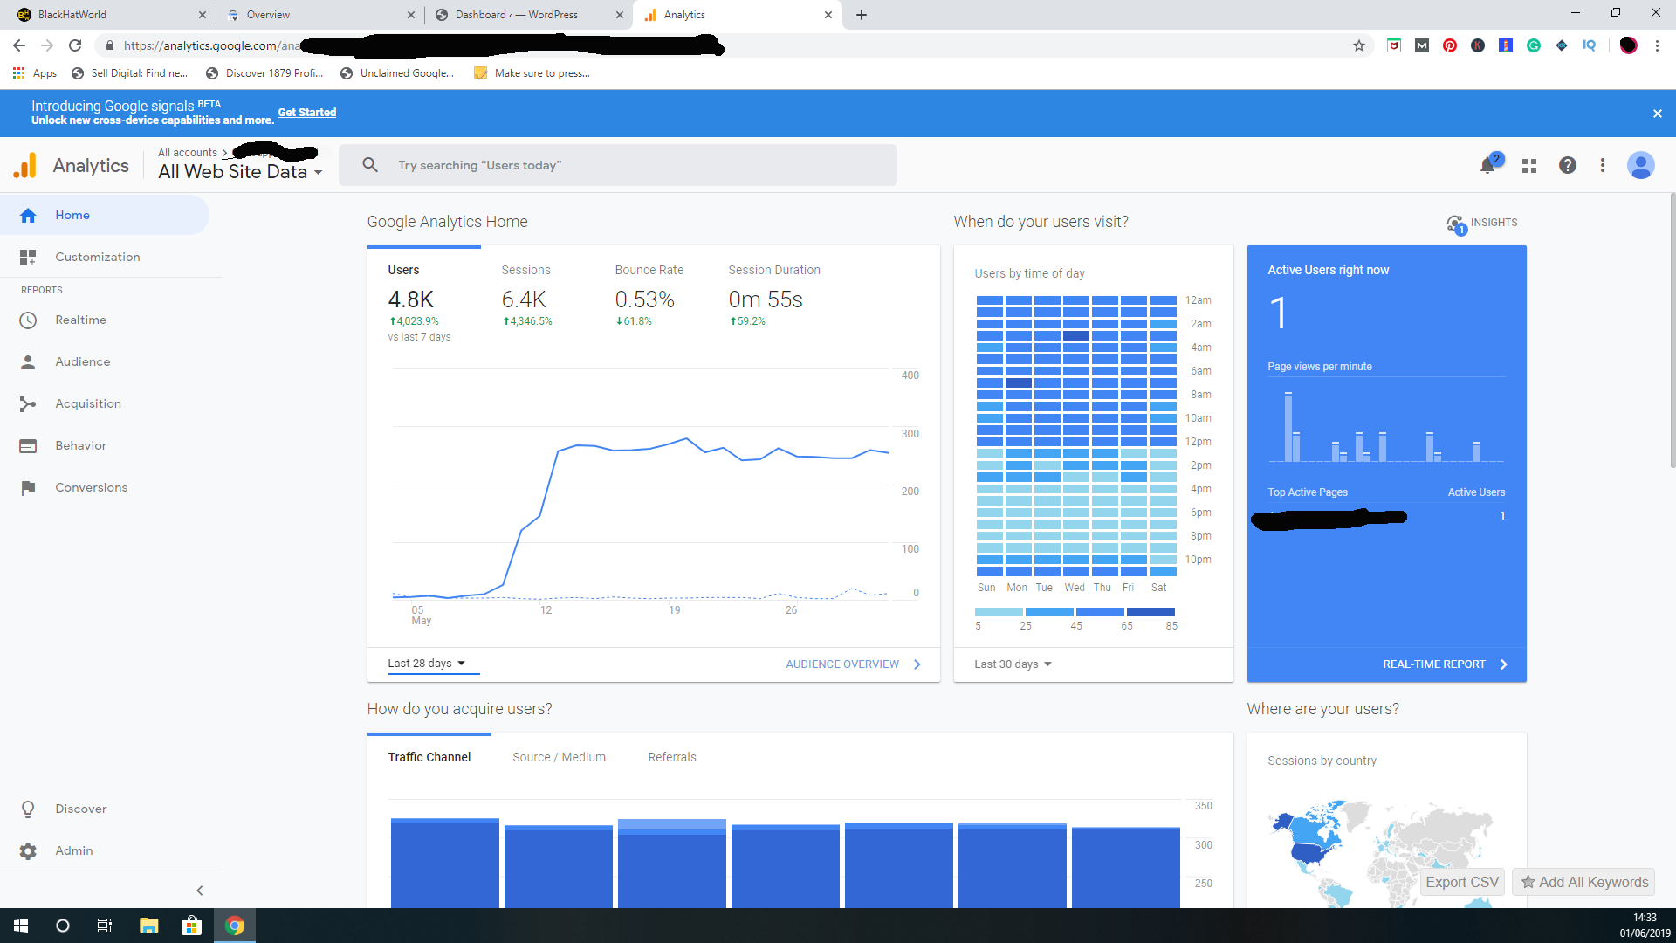Screen dimensions: 1676x943
Task: Open the Discover 1879 Profi bookmark
Action: 264,73
